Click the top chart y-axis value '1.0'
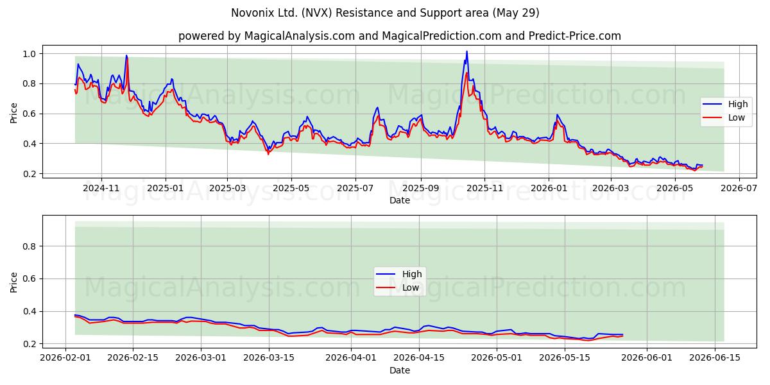The height and width of the screenshot is (385, 770). 31,54
